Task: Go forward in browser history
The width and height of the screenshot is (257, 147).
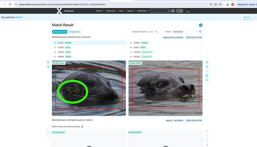Action: 4,4
